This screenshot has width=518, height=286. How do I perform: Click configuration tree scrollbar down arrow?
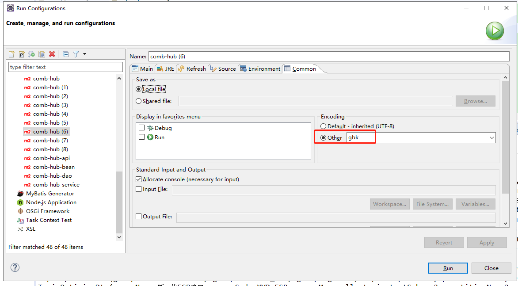click(x=119, y=237)
